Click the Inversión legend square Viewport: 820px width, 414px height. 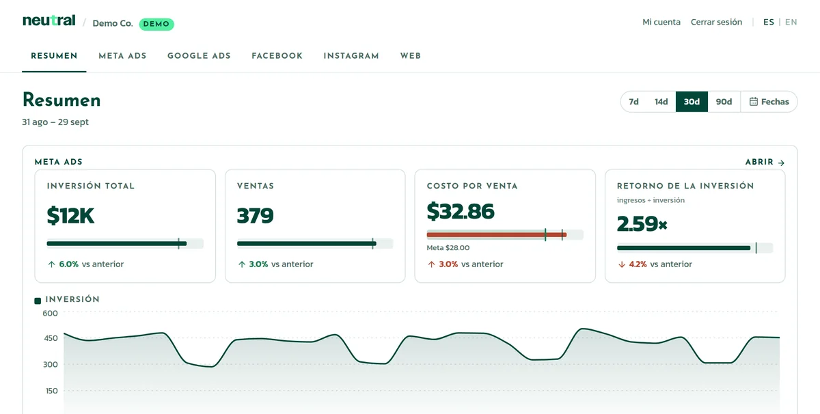[38, 301]
